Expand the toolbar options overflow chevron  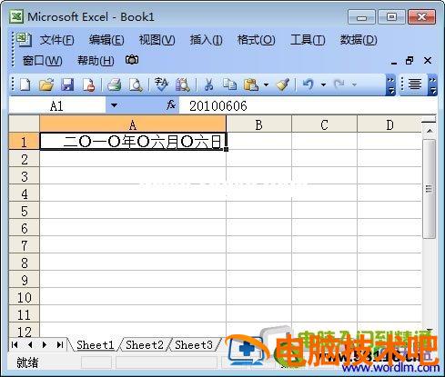coord(391,84)
